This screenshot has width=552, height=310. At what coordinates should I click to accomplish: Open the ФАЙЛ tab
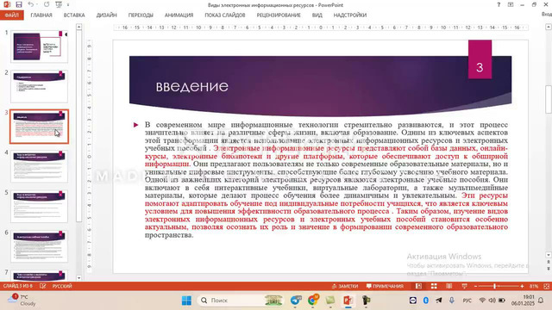(11, 15)
